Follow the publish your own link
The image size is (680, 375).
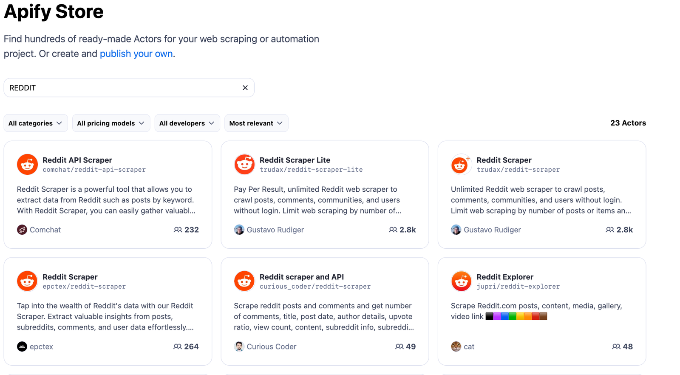click(x=136, y=54)
